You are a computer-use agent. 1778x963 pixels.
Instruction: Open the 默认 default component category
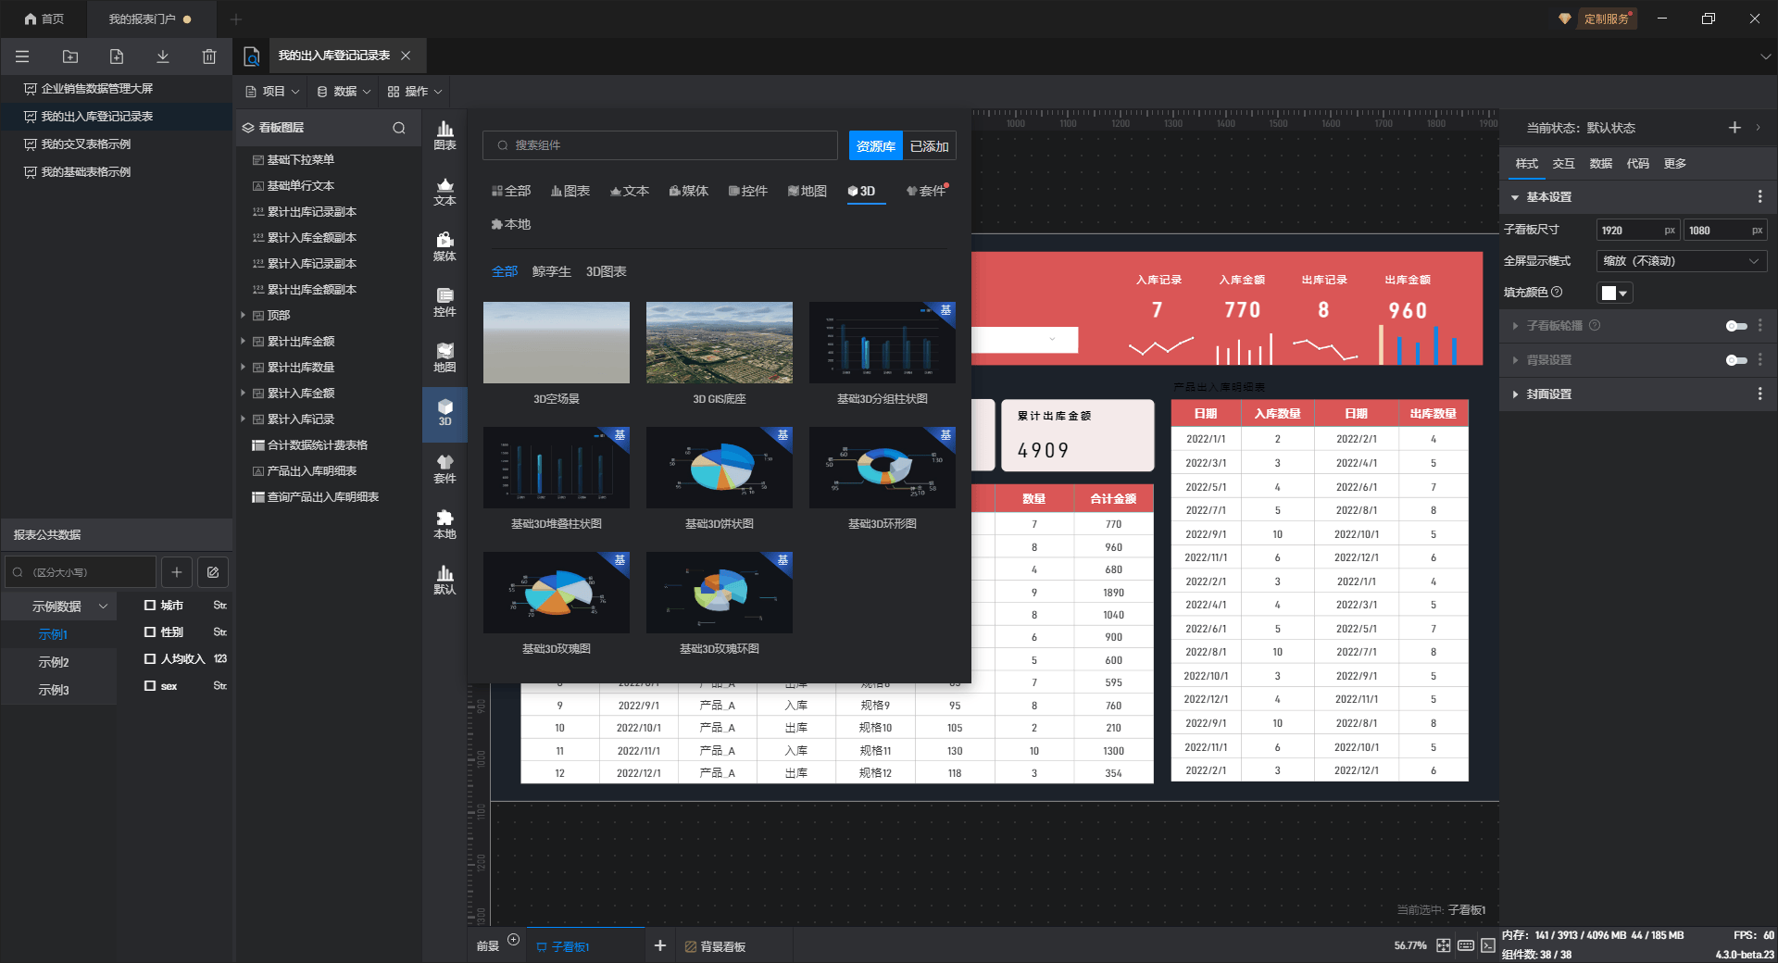445,581
